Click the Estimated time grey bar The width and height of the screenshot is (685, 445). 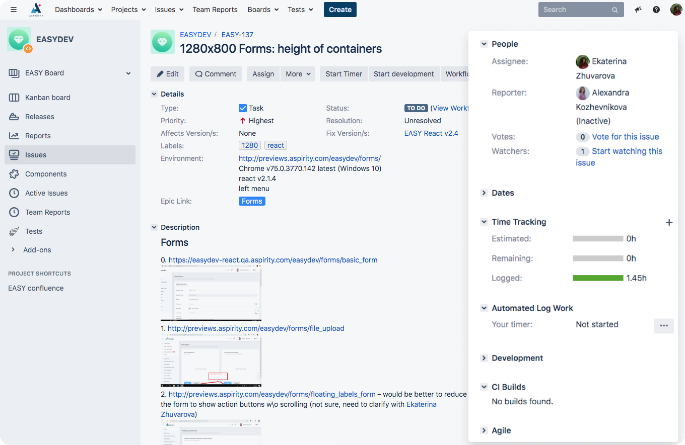pyautogui.click(x=598, y=239)
